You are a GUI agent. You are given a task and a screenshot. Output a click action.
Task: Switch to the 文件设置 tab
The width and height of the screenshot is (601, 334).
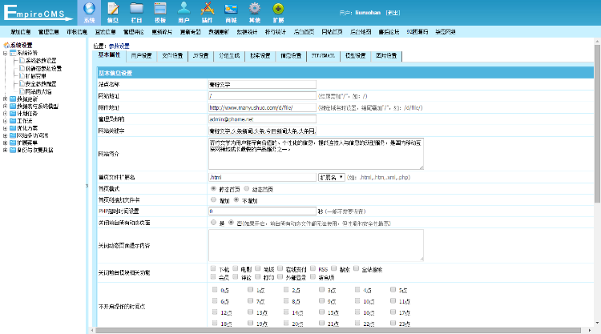tap(172, 56)
